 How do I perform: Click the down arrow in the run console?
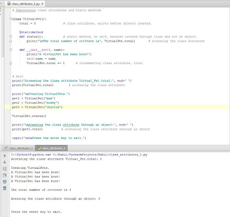click(5, 162)
